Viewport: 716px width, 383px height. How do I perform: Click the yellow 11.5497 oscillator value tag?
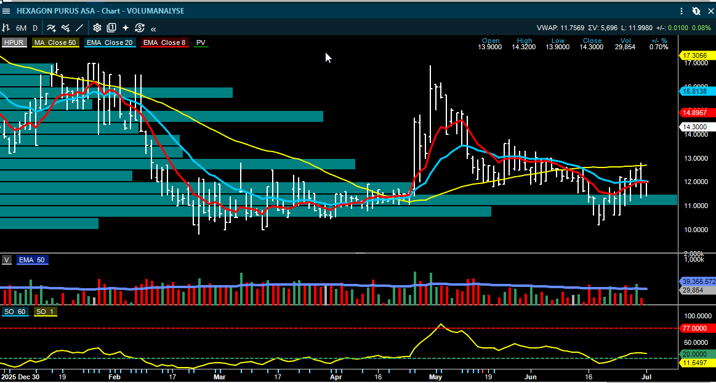[698, 363]
